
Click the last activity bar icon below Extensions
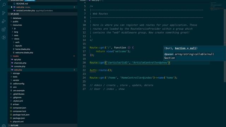click(x=4, y=38)
